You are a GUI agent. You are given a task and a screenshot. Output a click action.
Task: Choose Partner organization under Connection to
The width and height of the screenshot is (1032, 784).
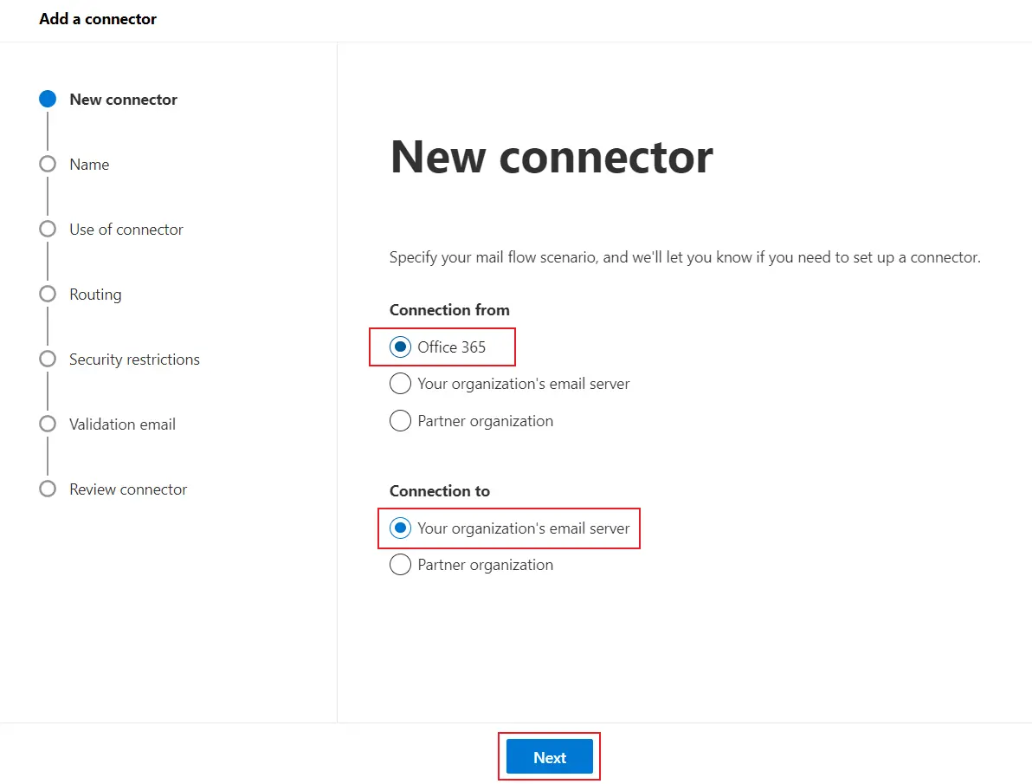pyautogui.click(x=400, y=564)
